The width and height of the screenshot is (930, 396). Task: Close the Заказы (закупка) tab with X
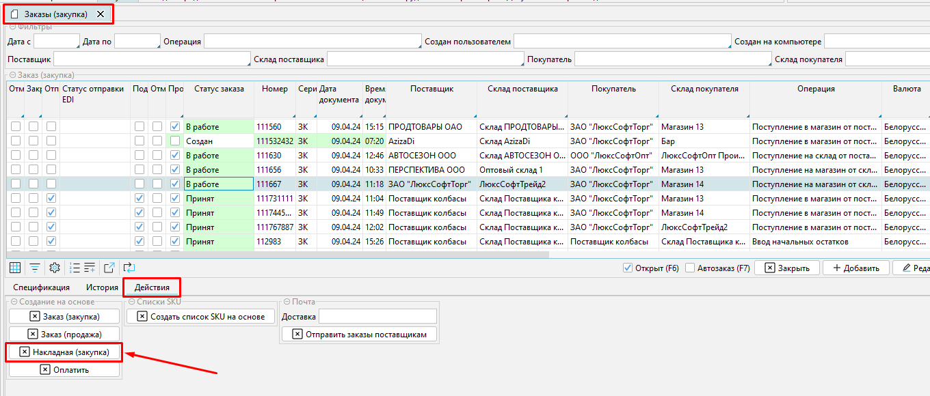101,14
